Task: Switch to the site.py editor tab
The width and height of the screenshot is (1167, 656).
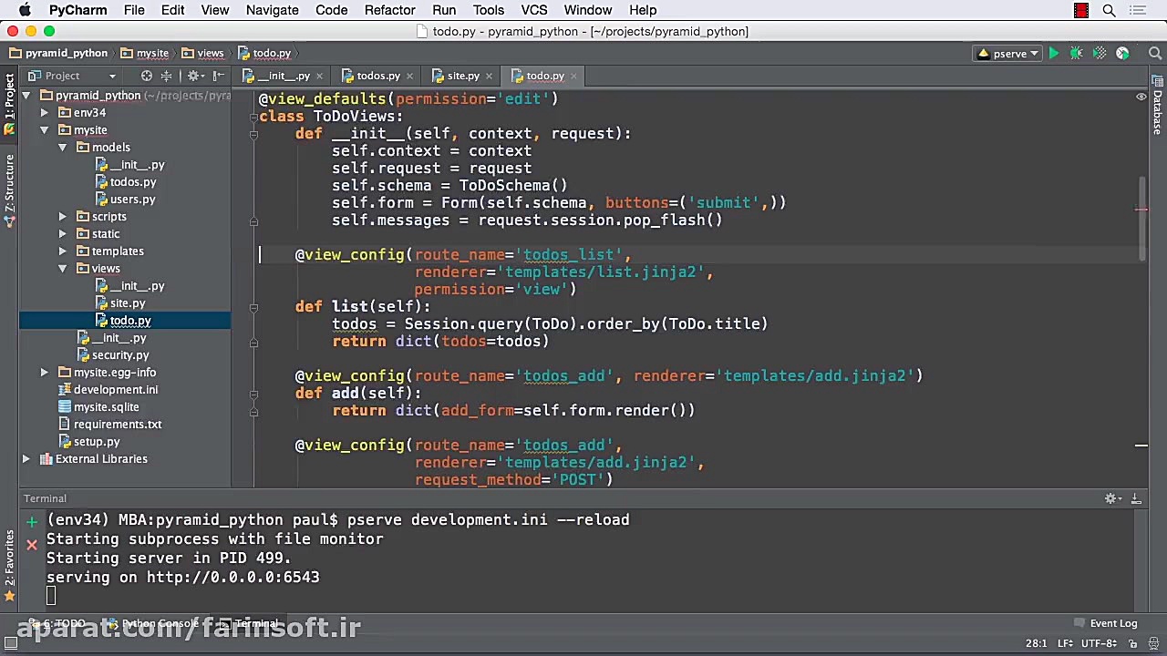Action: tap(462, 76)
